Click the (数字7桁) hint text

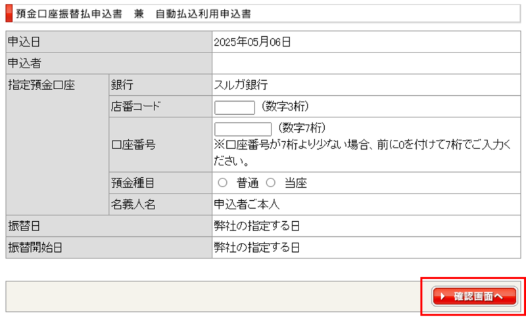point(302,127)
